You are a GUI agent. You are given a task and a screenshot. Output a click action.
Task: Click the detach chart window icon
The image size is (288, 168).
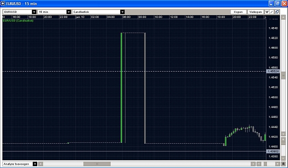pos(277,12)
